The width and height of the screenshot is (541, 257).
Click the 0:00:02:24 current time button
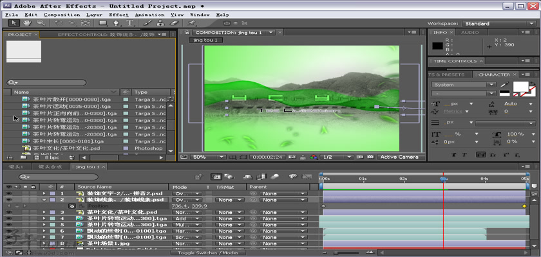(267, 157)
